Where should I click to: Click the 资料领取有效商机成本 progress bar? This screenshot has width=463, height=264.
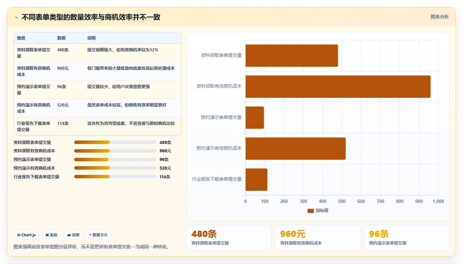tap(115, 151)
